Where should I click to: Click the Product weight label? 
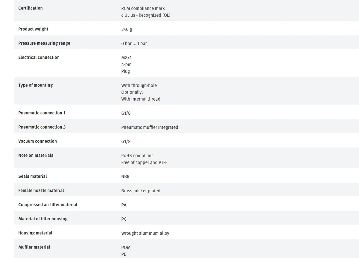coord(33,29)
